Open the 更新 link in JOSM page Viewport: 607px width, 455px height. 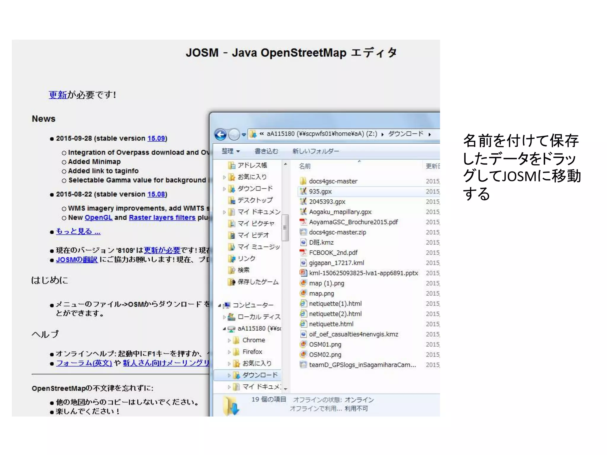click(58, 95)
